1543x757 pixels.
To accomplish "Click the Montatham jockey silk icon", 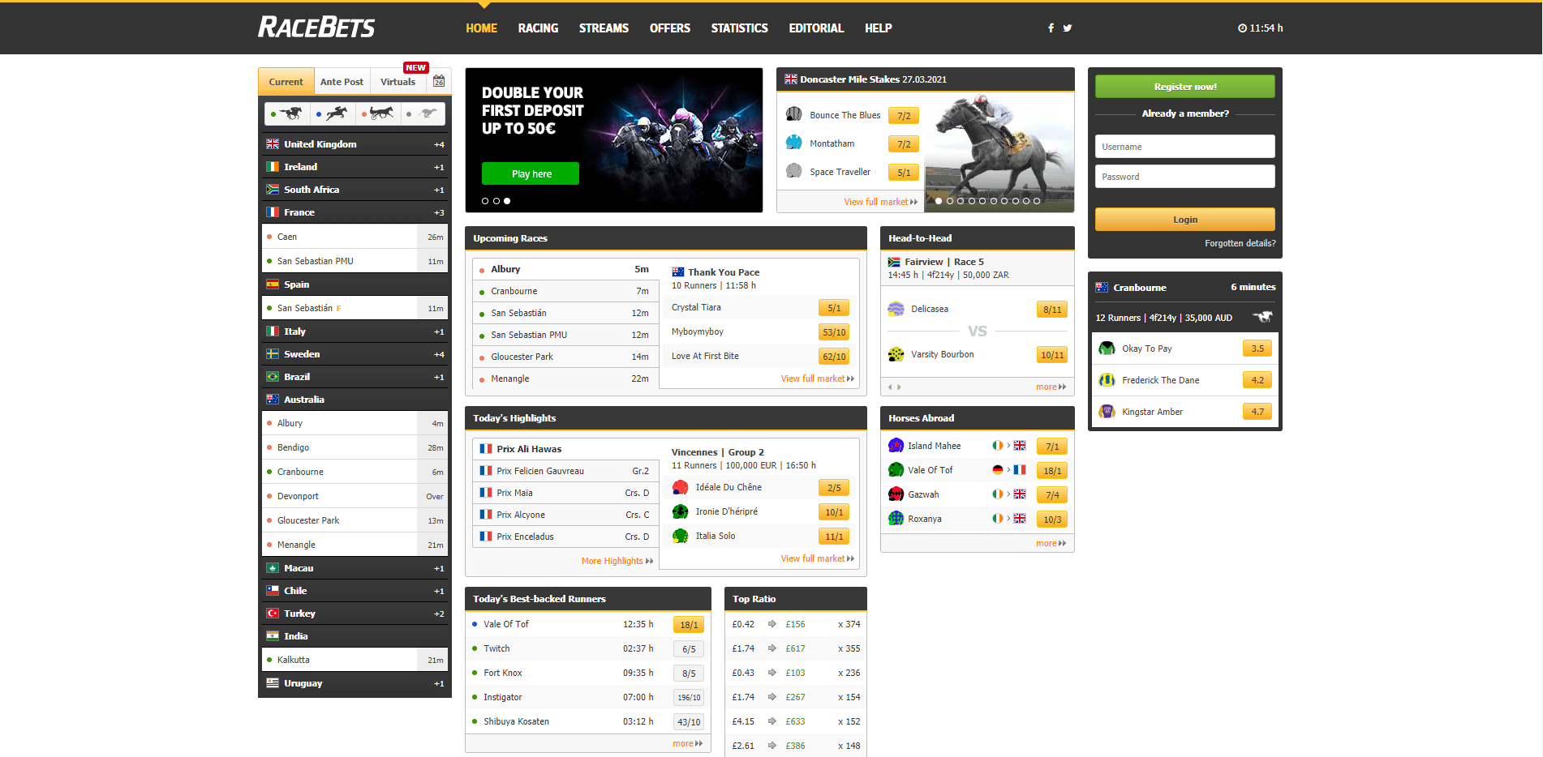I will (x=793, y=143).
